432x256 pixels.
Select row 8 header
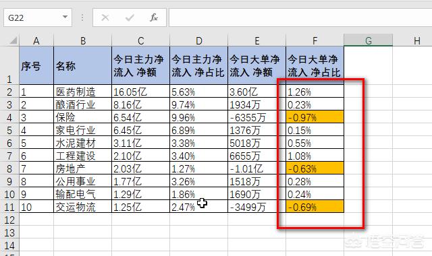[x=9, y=168]
